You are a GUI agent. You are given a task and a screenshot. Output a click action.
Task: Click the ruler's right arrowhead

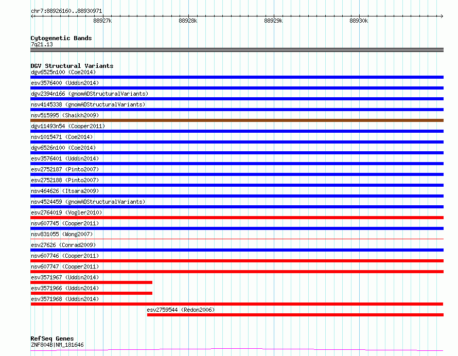[x=442, y=16]
